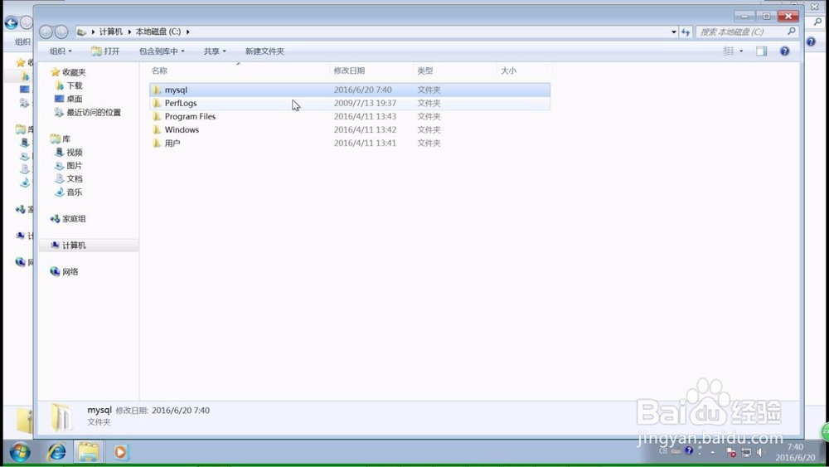Show hidden tray icons arrow
The image size is (829, 467).
713,452
